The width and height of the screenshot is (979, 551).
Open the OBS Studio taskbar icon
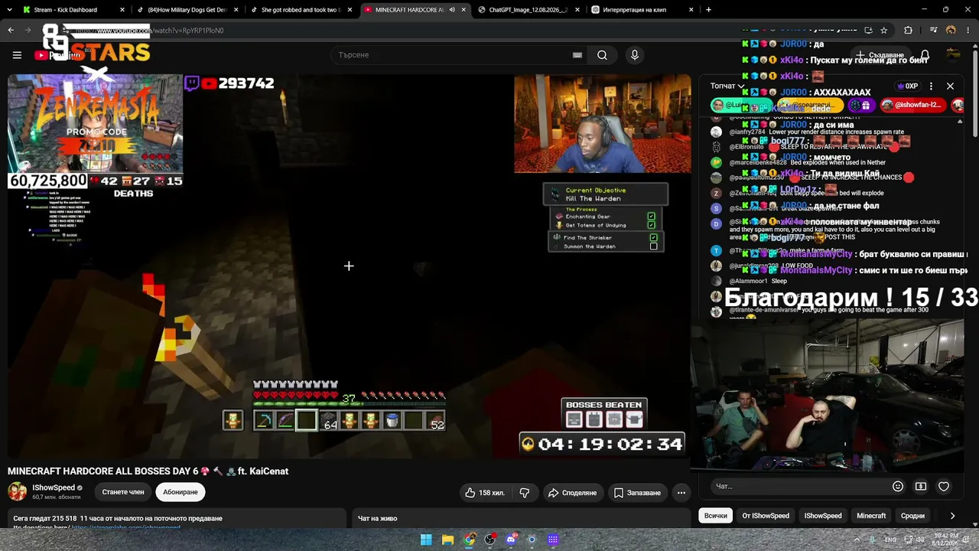pos(489,540)
